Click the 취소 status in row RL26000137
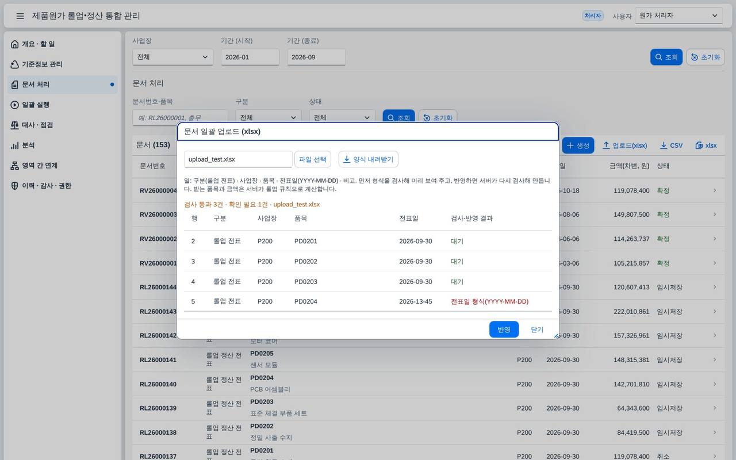736x460 pixels. tap(663, 457)
